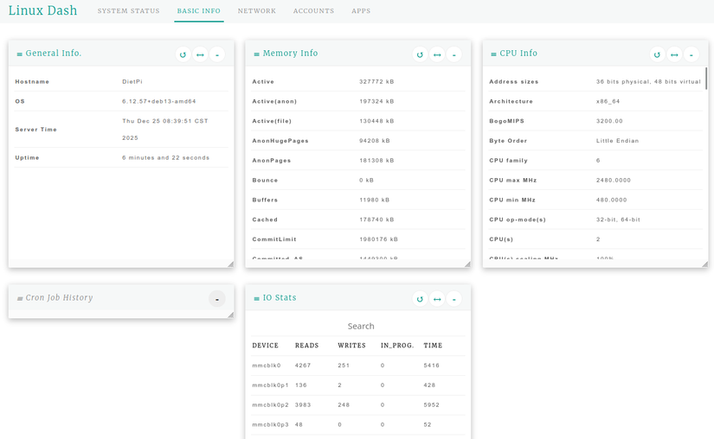This screenshot has height=439, width=714.
Task: Minimize the IO Stats panel
Action: click(454, 299)
